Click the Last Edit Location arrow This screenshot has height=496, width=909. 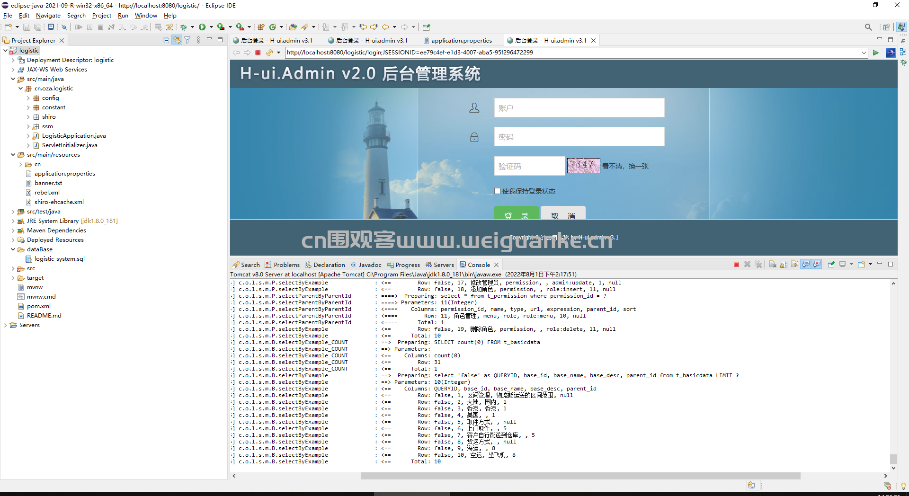(x=363, y=27)
